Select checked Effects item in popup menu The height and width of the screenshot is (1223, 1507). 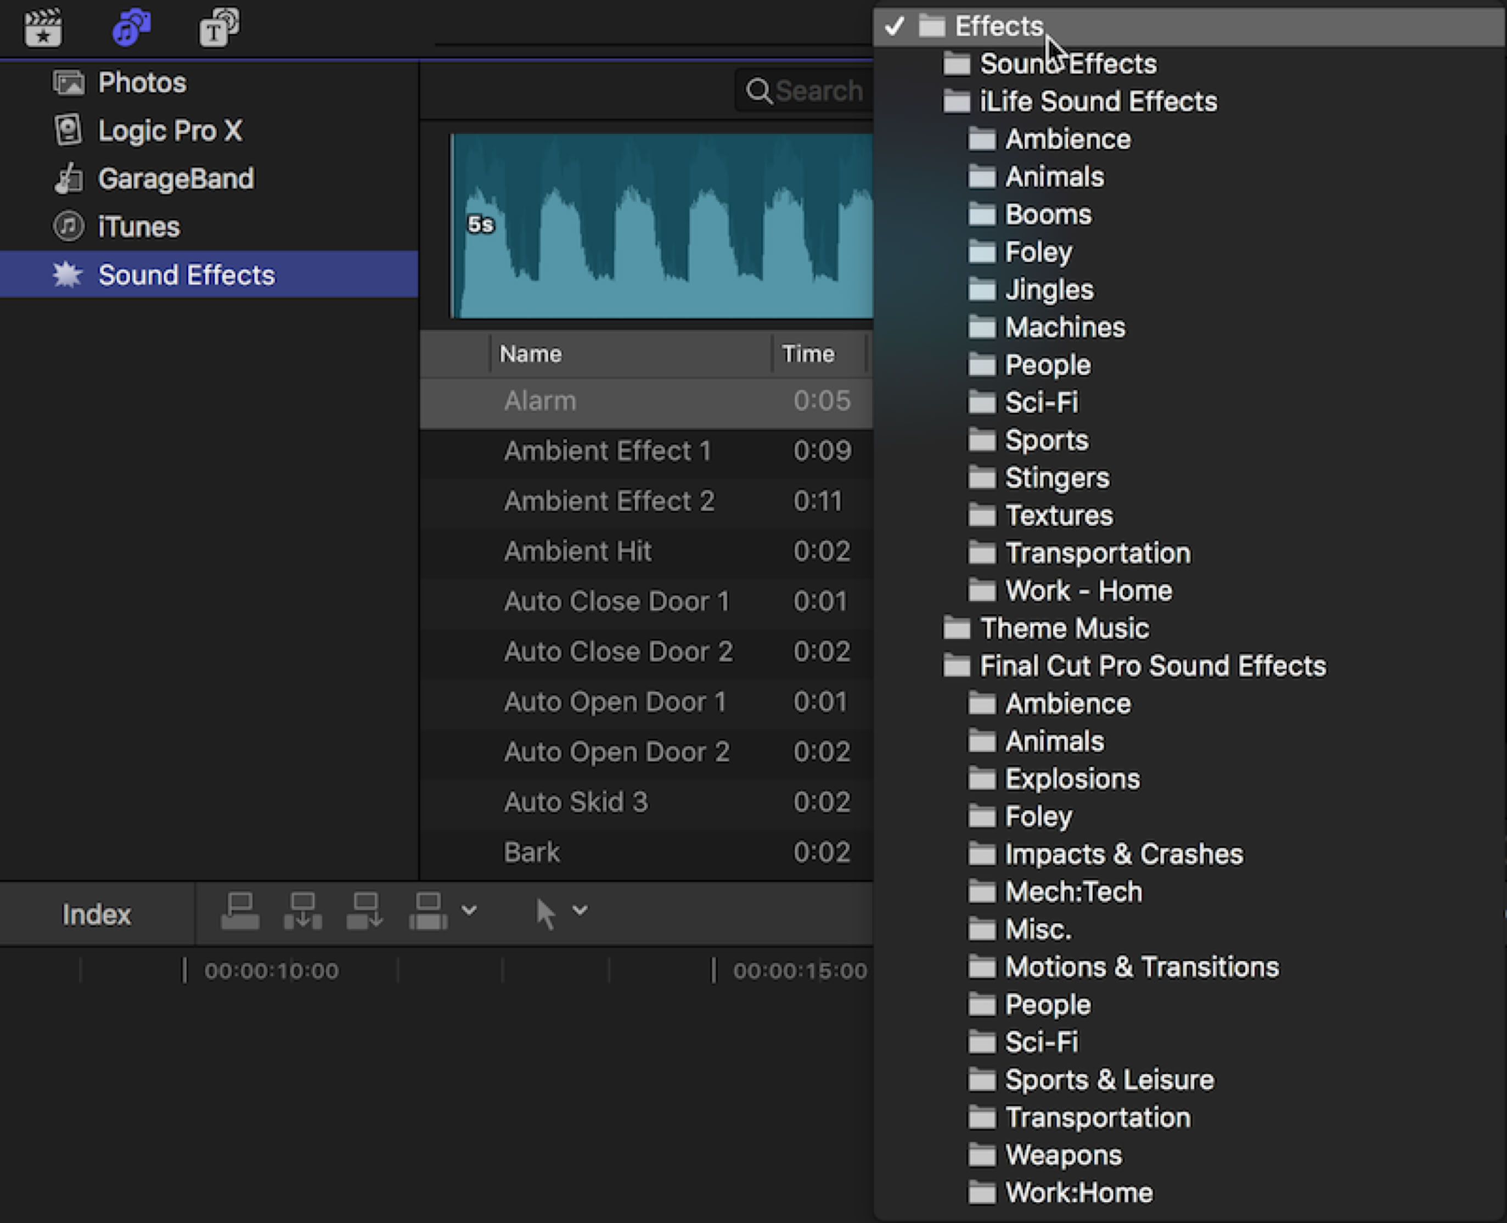998,26
